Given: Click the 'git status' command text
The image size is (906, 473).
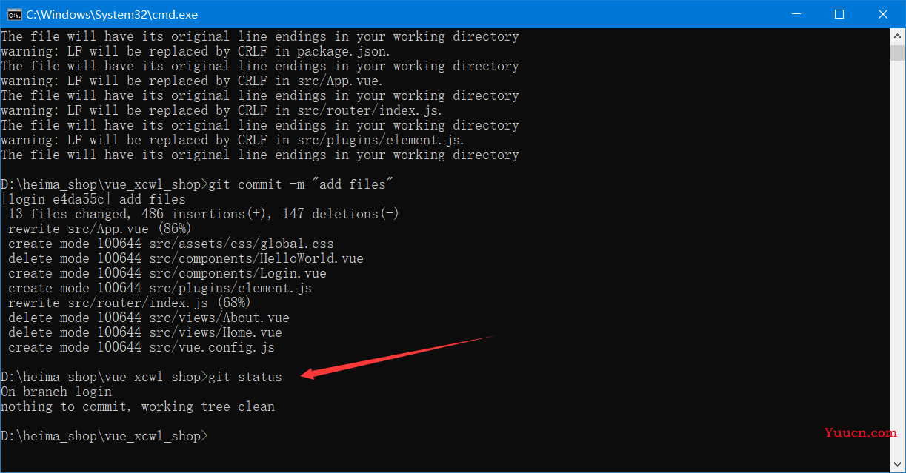Looking at the screenshot, I should click(245, 377).
